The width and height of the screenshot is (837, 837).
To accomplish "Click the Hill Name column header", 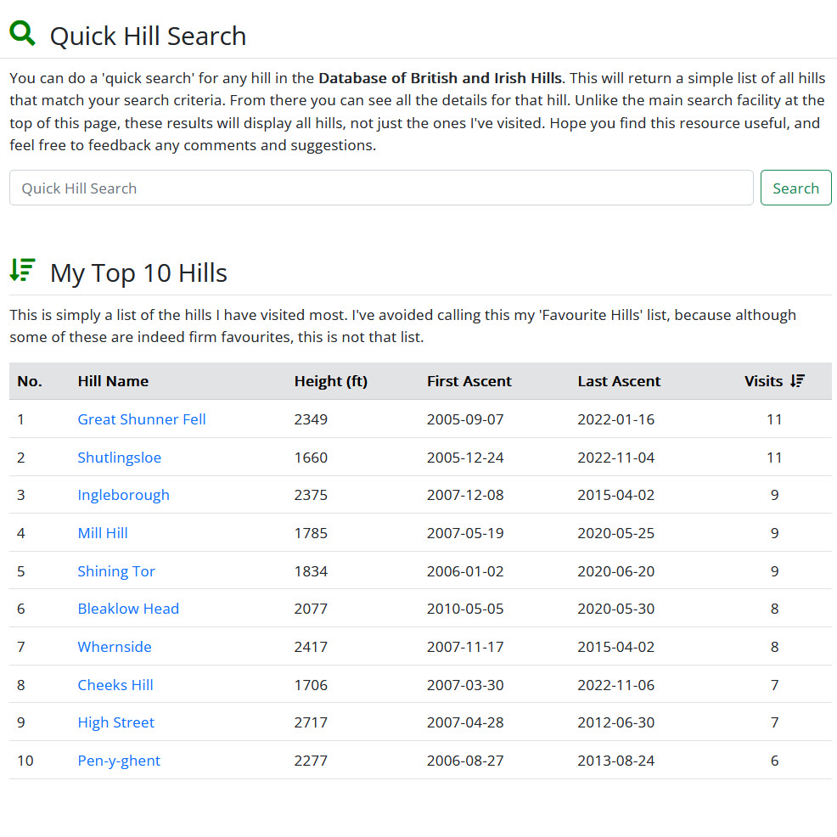I will click(x=113, y=381).
